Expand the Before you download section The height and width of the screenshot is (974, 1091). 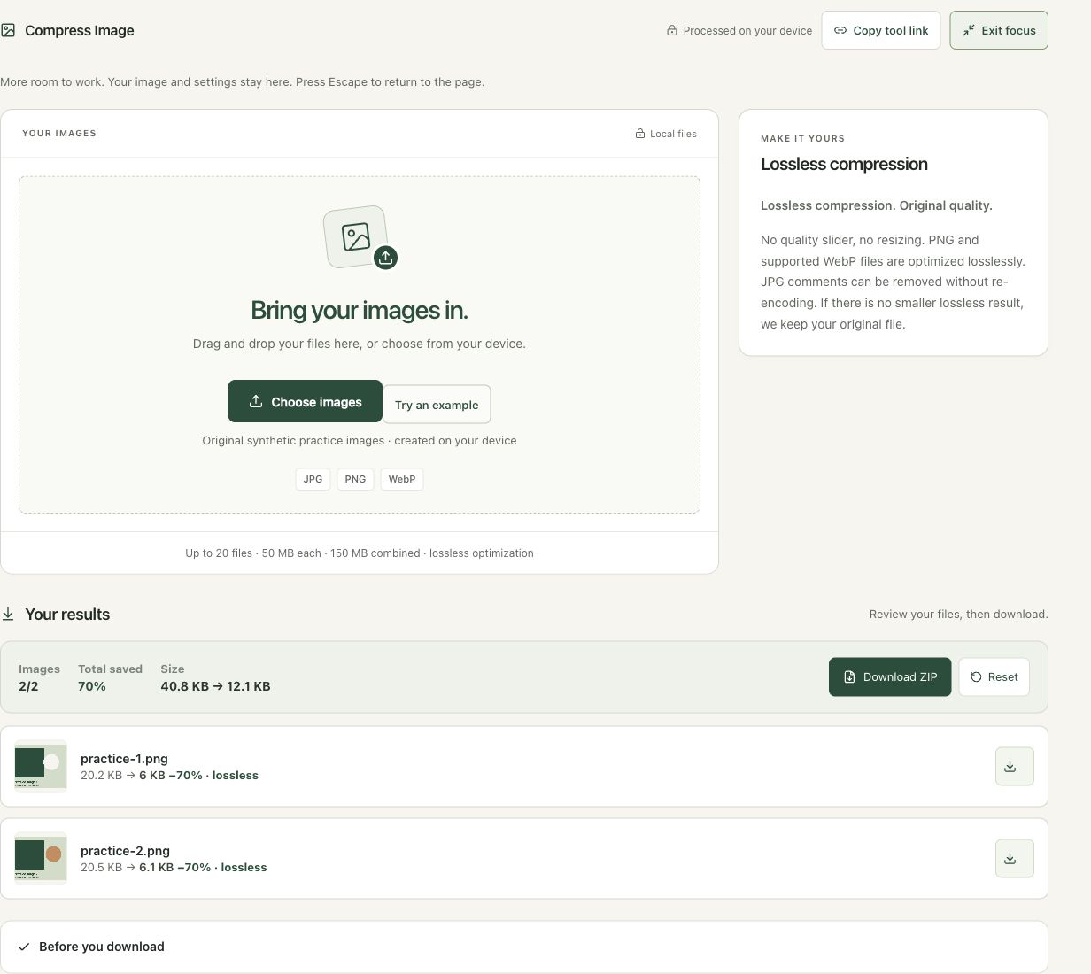(x=524, y=947)
